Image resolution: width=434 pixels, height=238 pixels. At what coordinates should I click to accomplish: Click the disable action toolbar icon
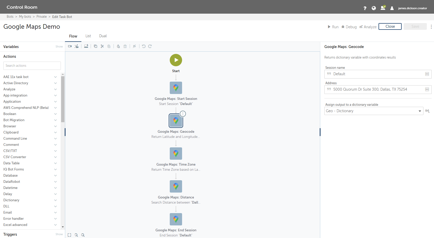tap(134, 46)
